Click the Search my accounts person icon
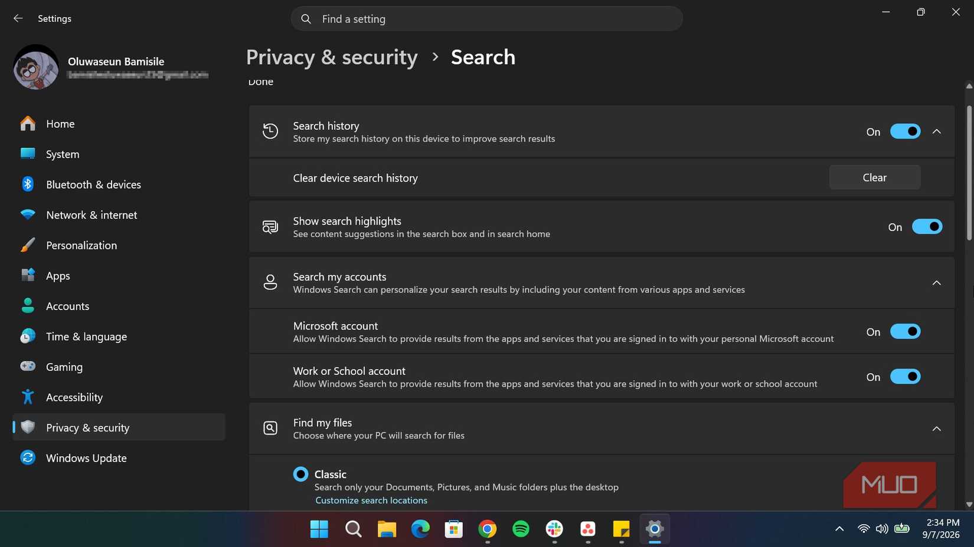This screenshot has height=547, width=974. click(x=270, y=282)
